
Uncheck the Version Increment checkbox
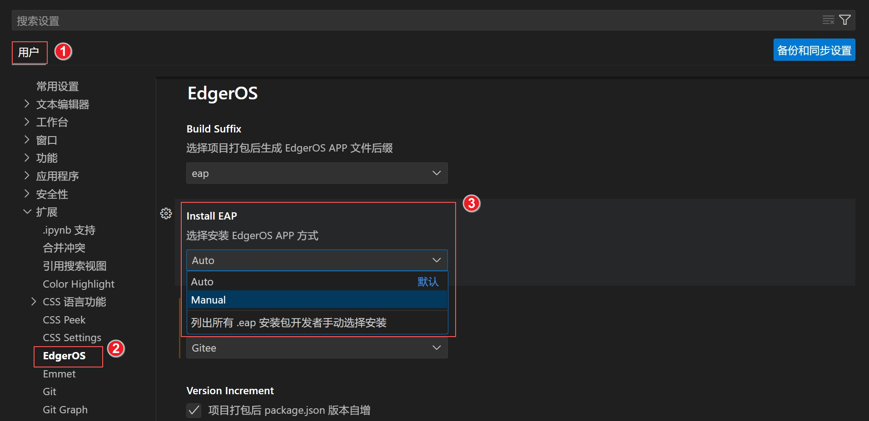[194, 410]
